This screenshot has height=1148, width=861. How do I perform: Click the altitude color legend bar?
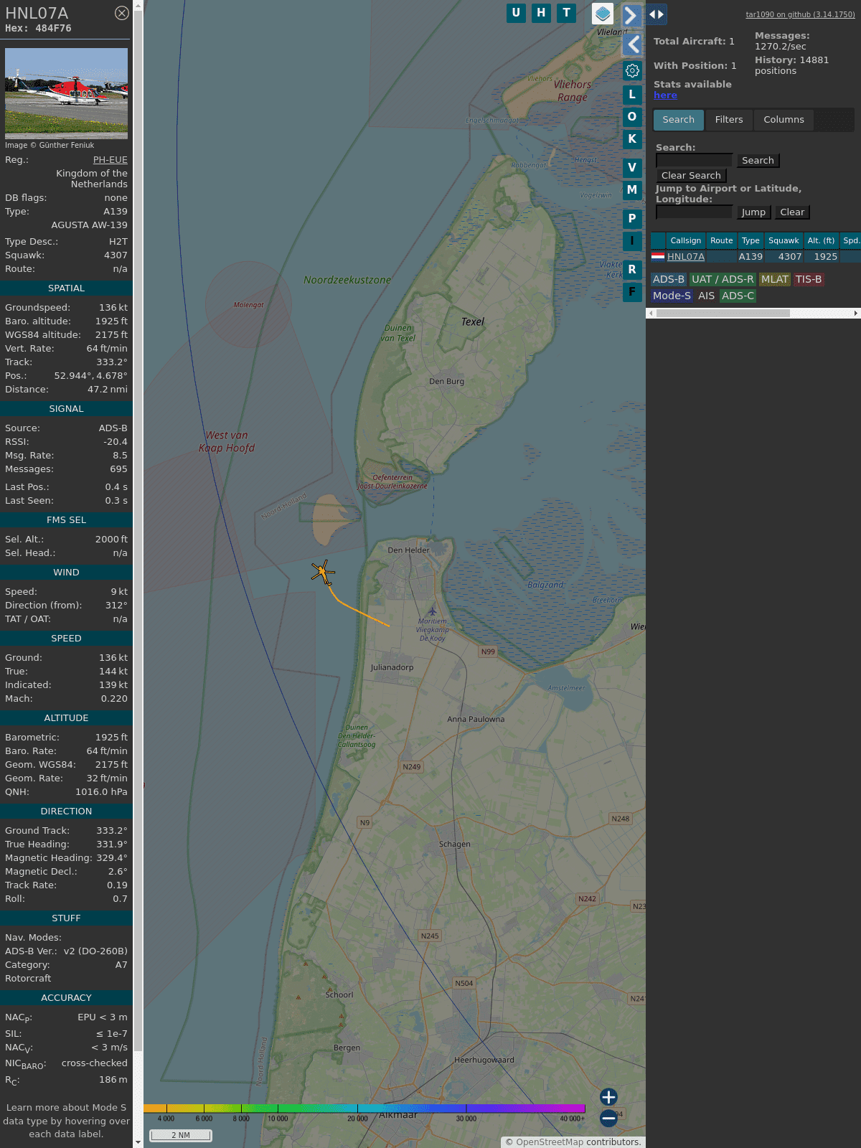364,1109
